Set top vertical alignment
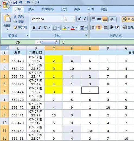This screenshot has height=141, width=134. (93, 19)
